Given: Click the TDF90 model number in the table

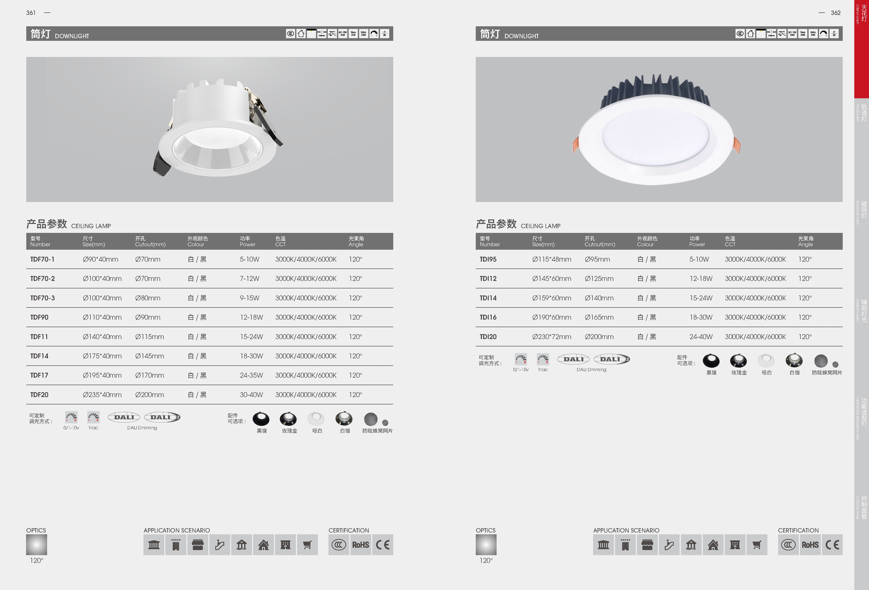Looking at the screenshot, I should (39, 317).
